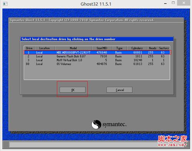Screen dimensions: 192x151
Task: Click the Location column header
Action: [45, 48]
